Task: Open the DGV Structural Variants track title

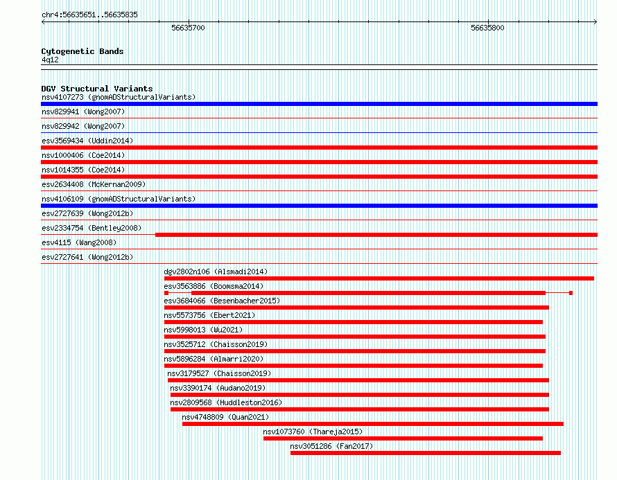Action: click(97, 89)
